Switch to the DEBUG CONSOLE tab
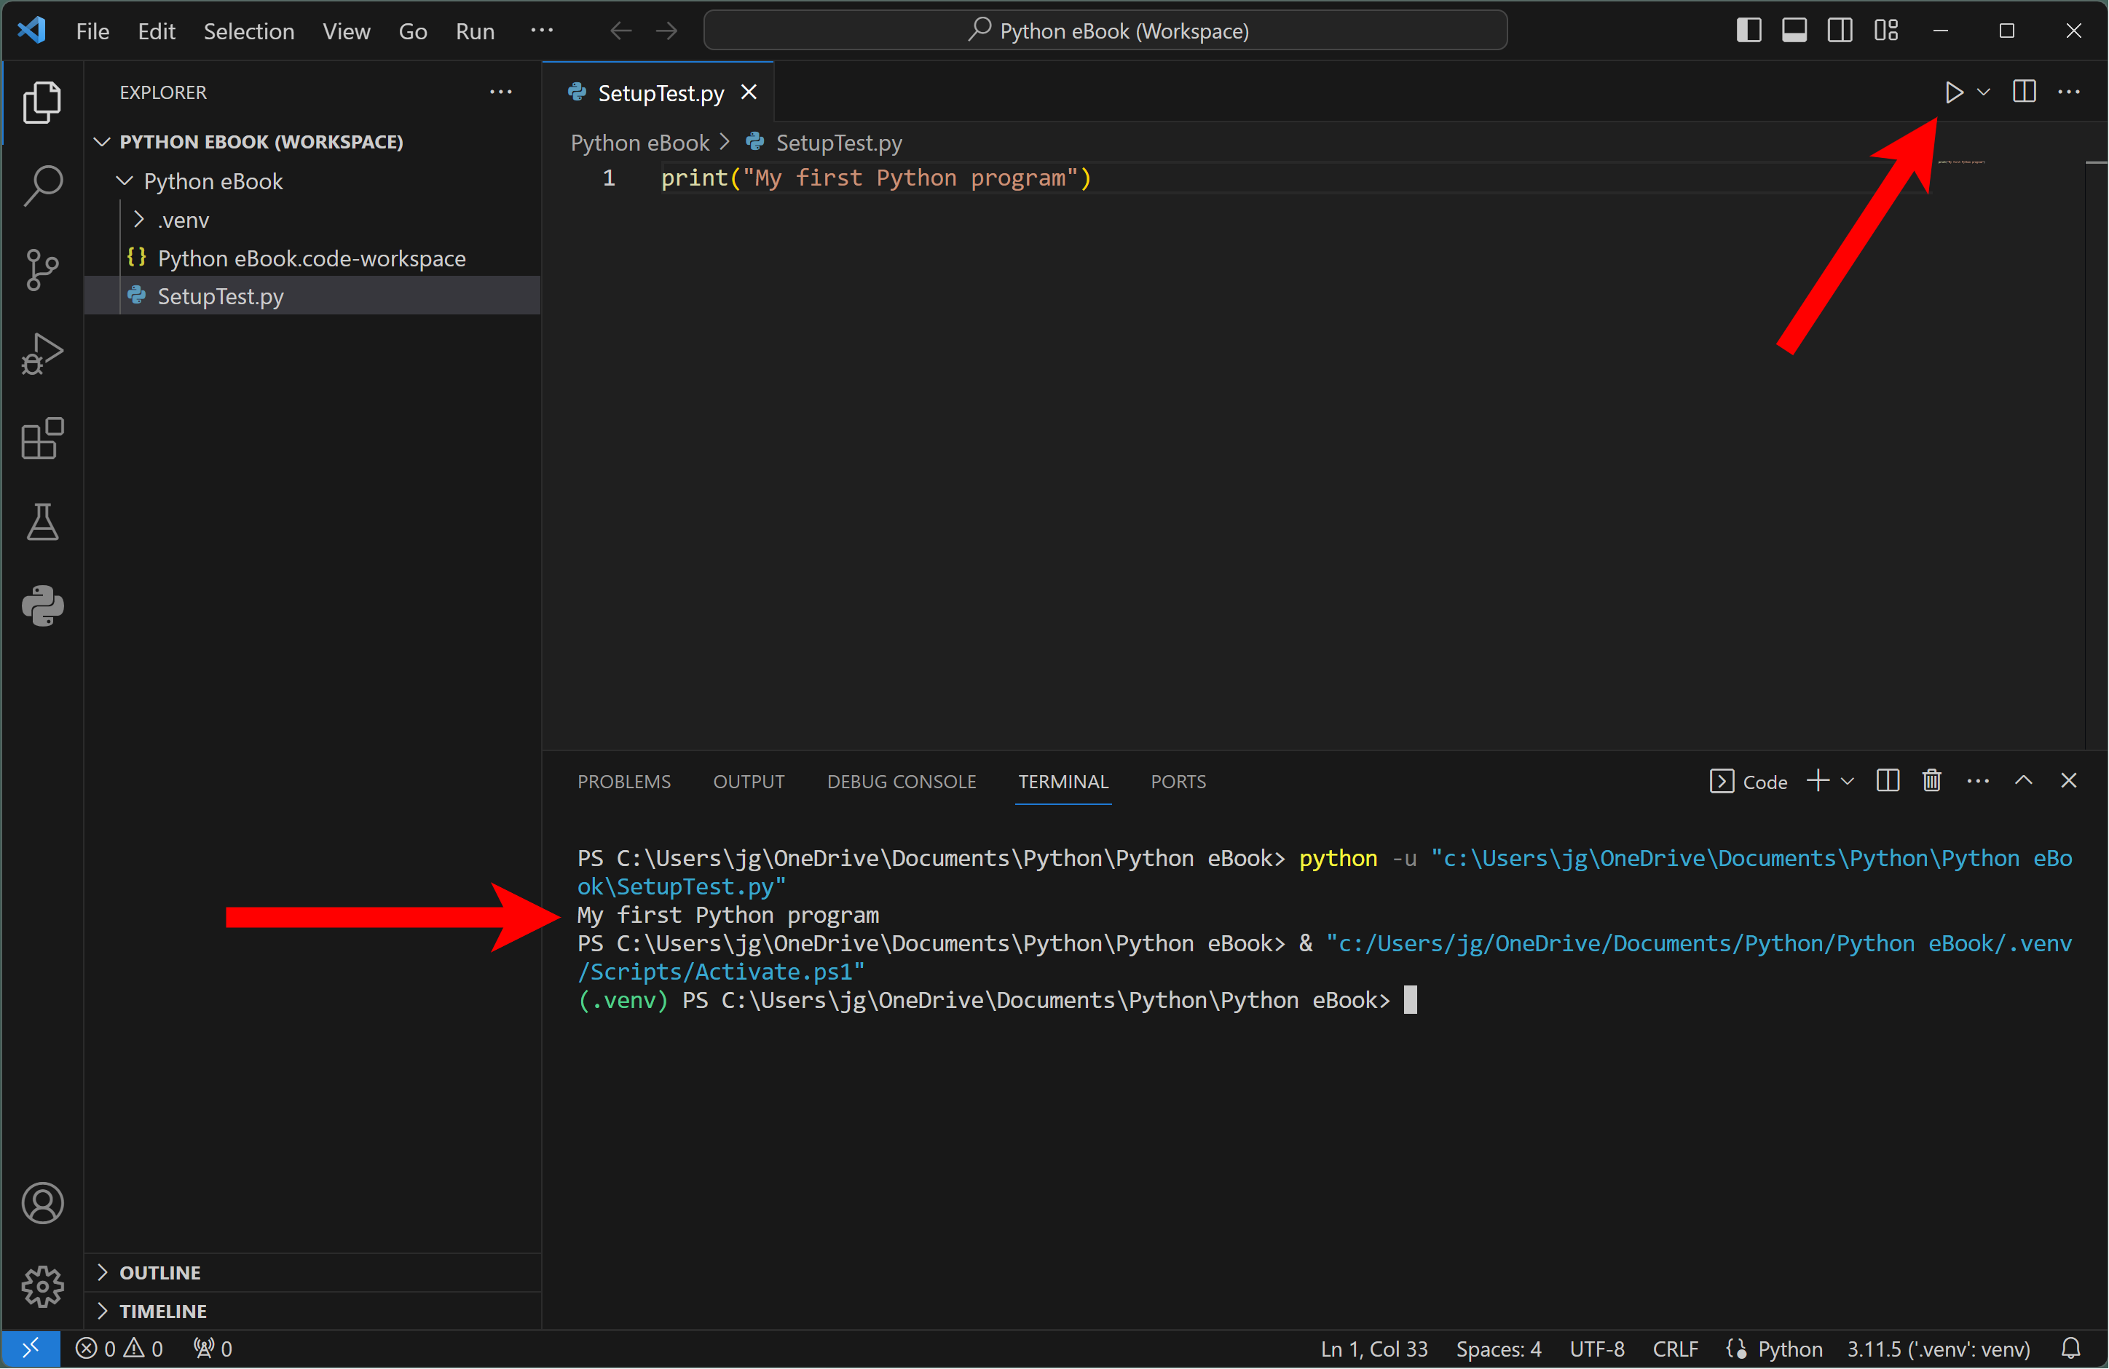This screenshot has width=2109, height=1369. click(901, 781)
